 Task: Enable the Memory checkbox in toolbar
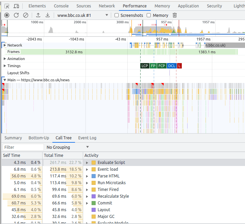click(x=149, y=15)
